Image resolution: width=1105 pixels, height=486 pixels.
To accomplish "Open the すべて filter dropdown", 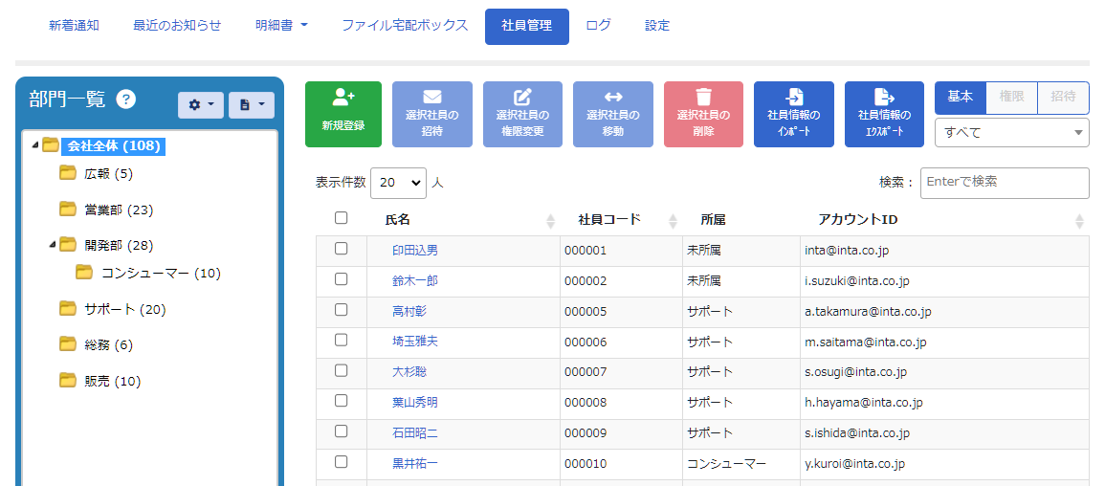I will (x=1011, y=133).
